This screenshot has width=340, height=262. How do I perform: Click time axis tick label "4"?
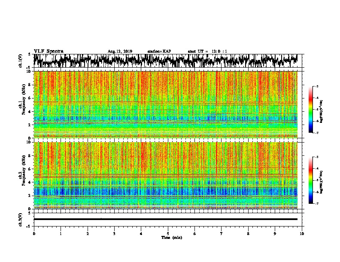point(141,234)
